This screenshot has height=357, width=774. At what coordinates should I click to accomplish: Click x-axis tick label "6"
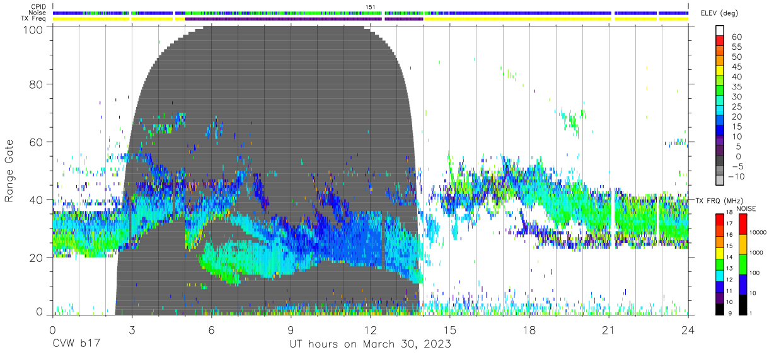(x=211, y=331)
